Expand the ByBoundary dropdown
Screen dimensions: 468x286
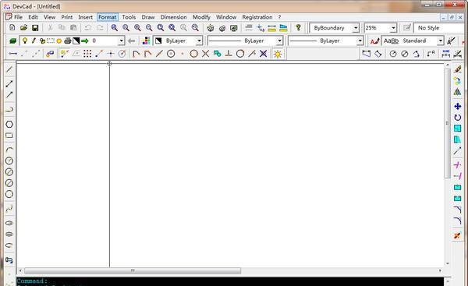pyautogui.click(x=356, y=28)
